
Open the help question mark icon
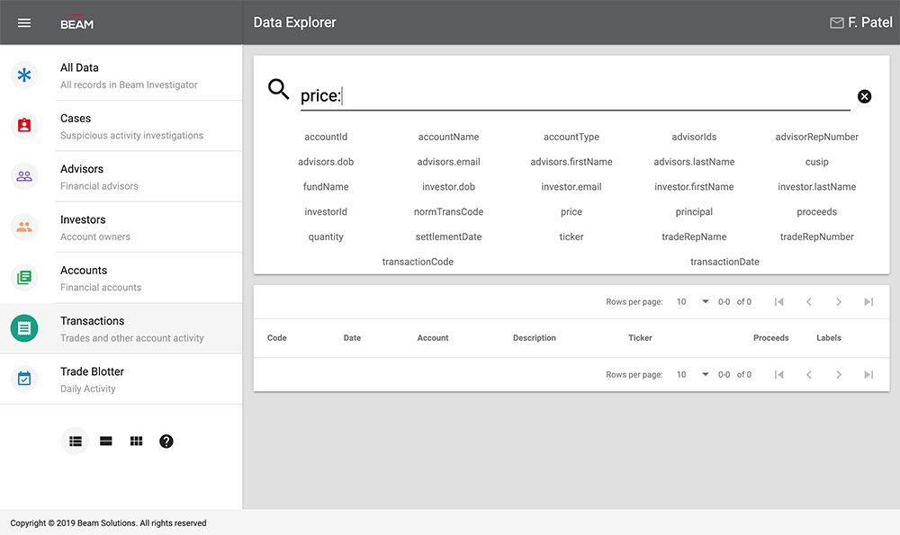coord(166,441)
